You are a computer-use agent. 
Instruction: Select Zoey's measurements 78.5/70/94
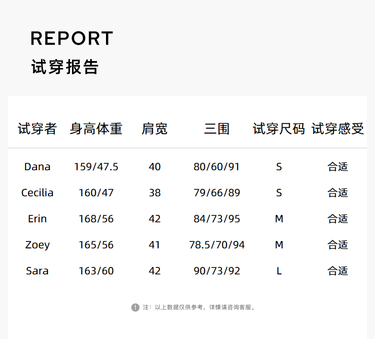pyautogui.click(x=217, y=245)
